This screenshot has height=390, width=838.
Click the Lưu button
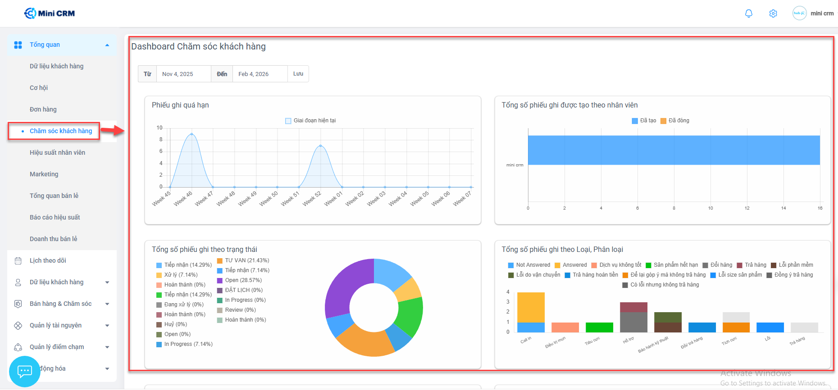[x=298, y=74]
